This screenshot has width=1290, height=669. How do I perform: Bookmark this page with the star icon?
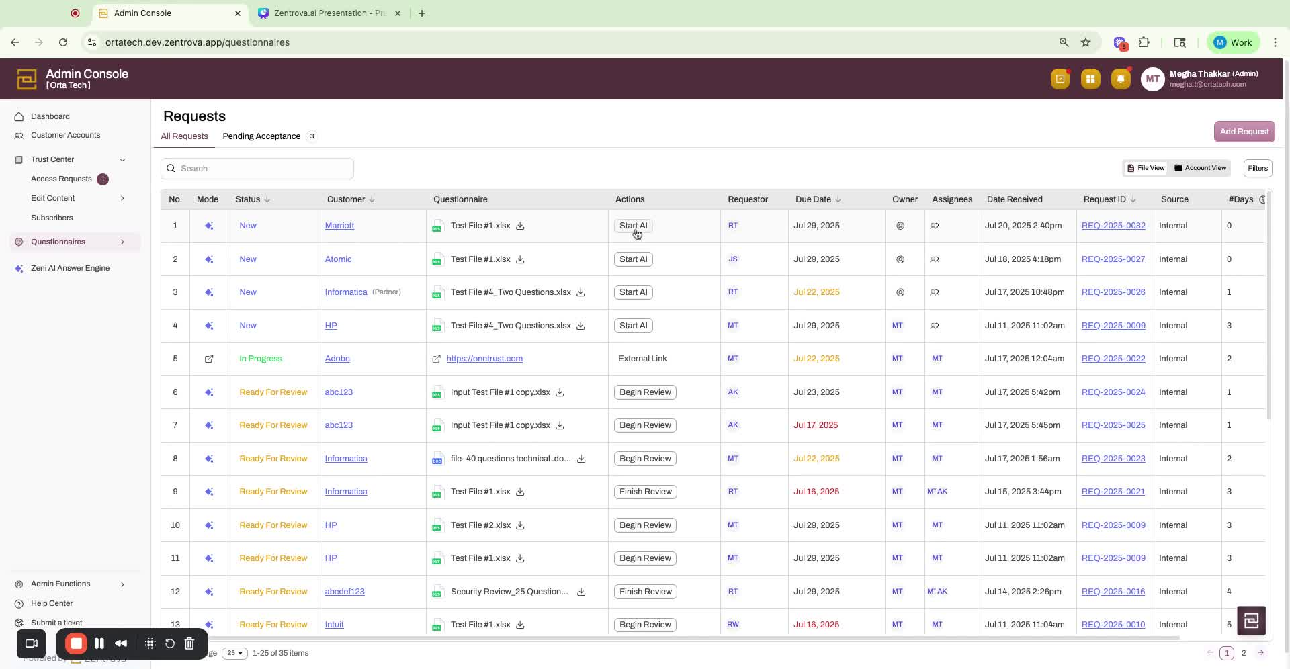[x=1086, y=42]
